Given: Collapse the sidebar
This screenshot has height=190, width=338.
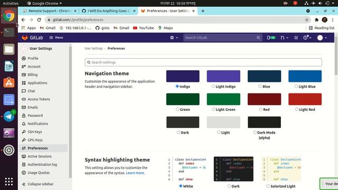Looking at the screenshot, I should click(37, 184).
